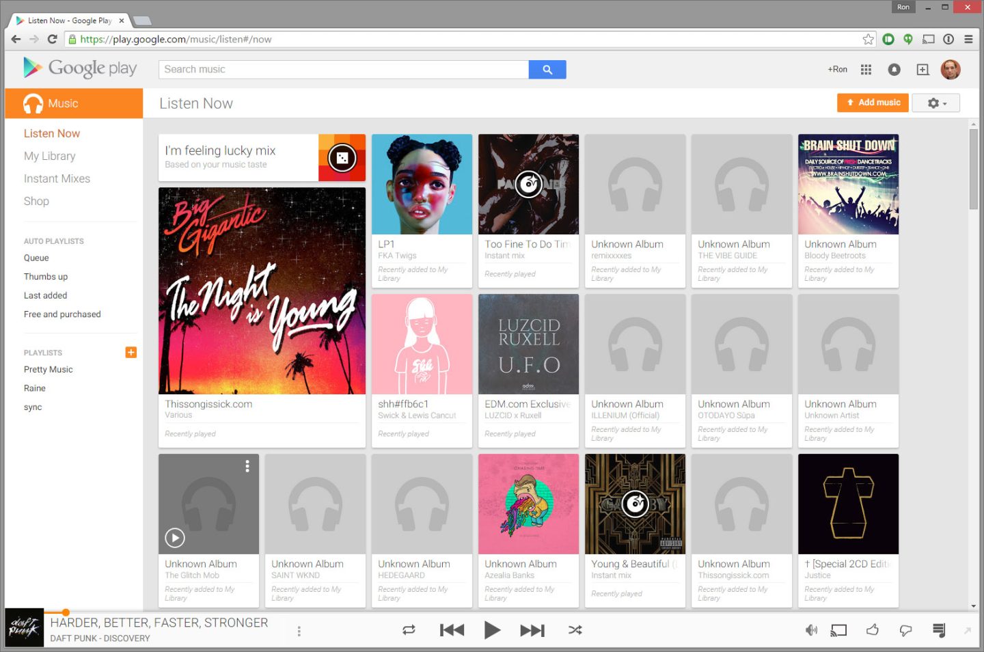Open the now-playing track options menu
Viewport: 984px width, 652px height.
pyautogui.click(x=299, y=631)
